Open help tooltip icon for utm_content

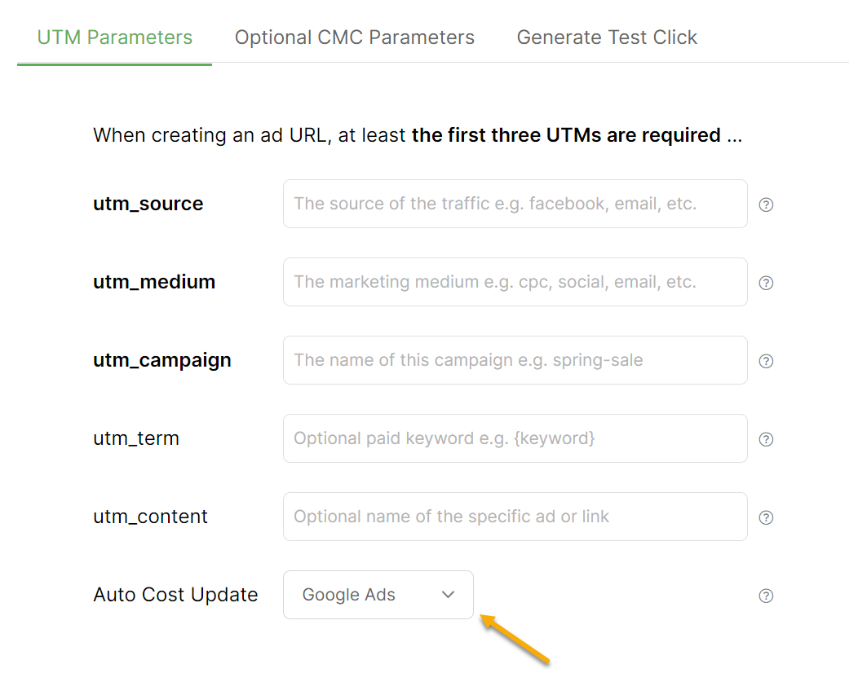pyautogui.click(x=766, y=517)
